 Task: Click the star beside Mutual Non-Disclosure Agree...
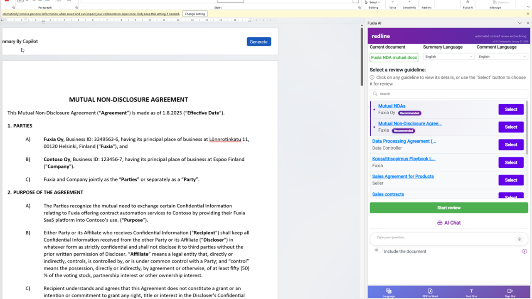tap(374, 127)
